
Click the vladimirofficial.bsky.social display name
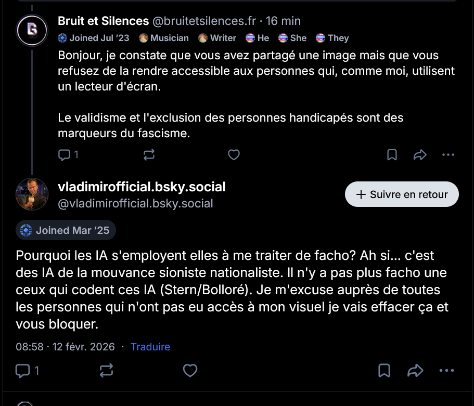[x=142, y=187]
